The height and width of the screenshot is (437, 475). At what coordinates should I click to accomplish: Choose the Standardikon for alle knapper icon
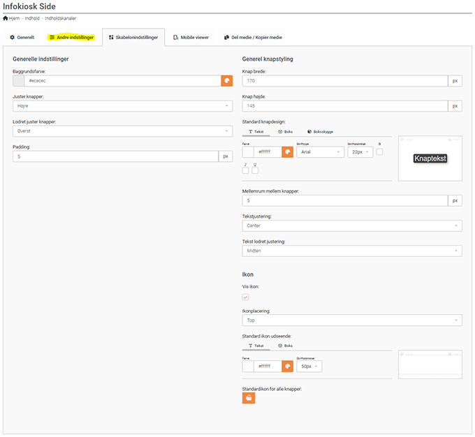coord(249,398)
